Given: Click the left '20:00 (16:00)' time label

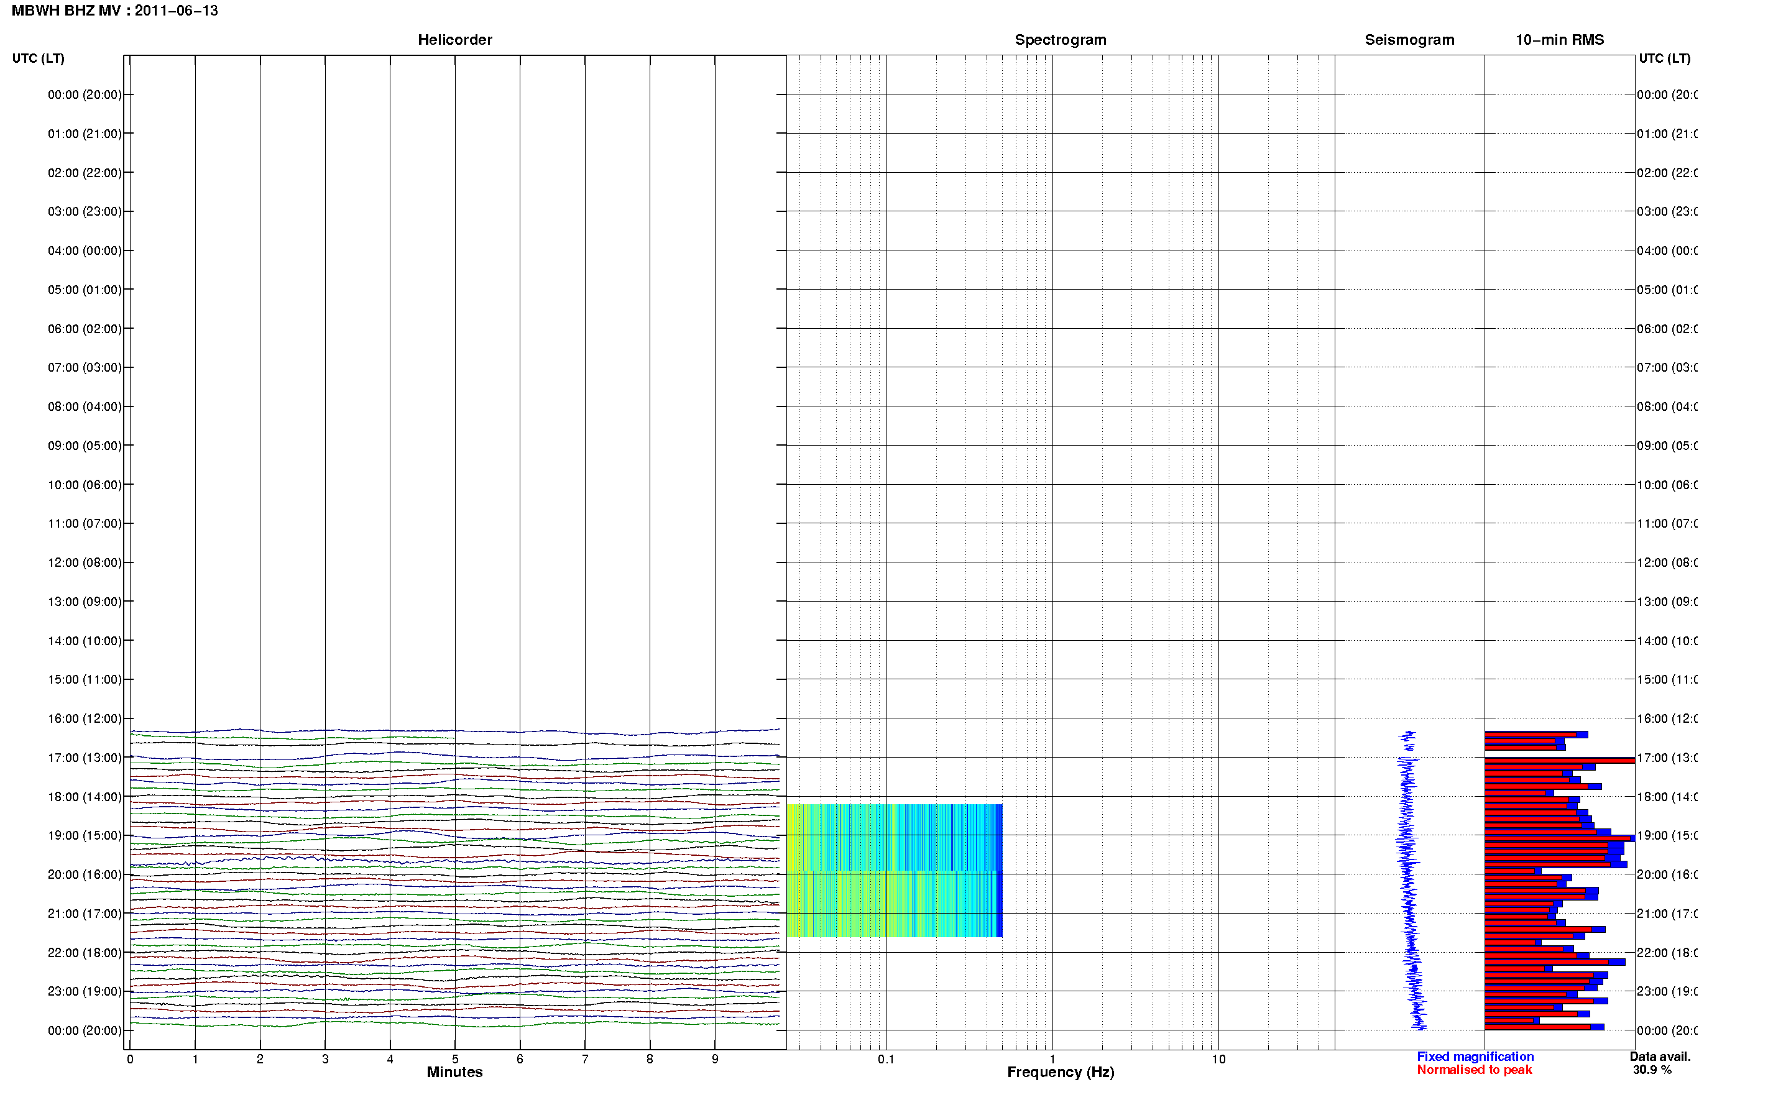Looking at the screenshot, I should coord(85,875).
